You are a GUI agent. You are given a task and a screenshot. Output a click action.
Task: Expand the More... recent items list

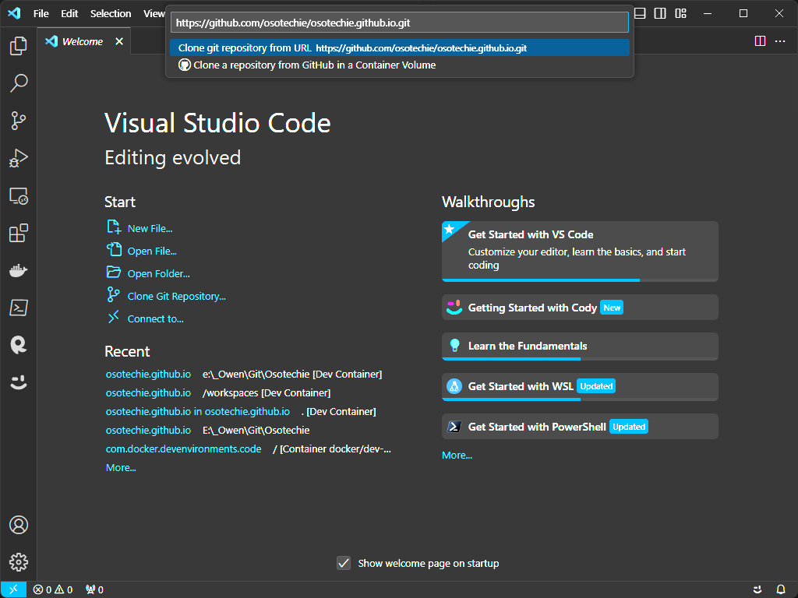pos(121,467)
